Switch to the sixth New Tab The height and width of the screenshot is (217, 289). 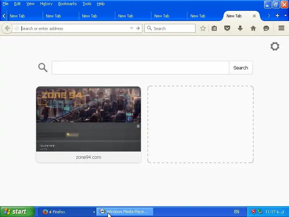pyautogui.click(x=205, y=16)
